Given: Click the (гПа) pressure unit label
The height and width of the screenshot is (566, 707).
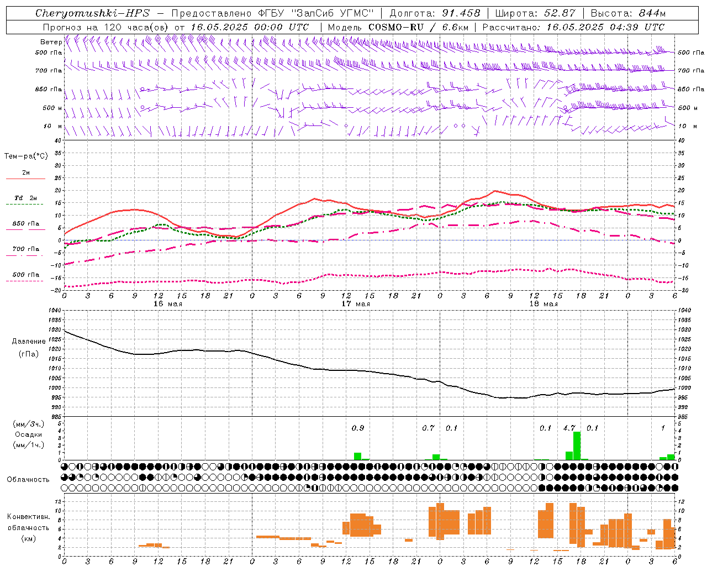Looking at the screenshot, I should click(28, 354).
